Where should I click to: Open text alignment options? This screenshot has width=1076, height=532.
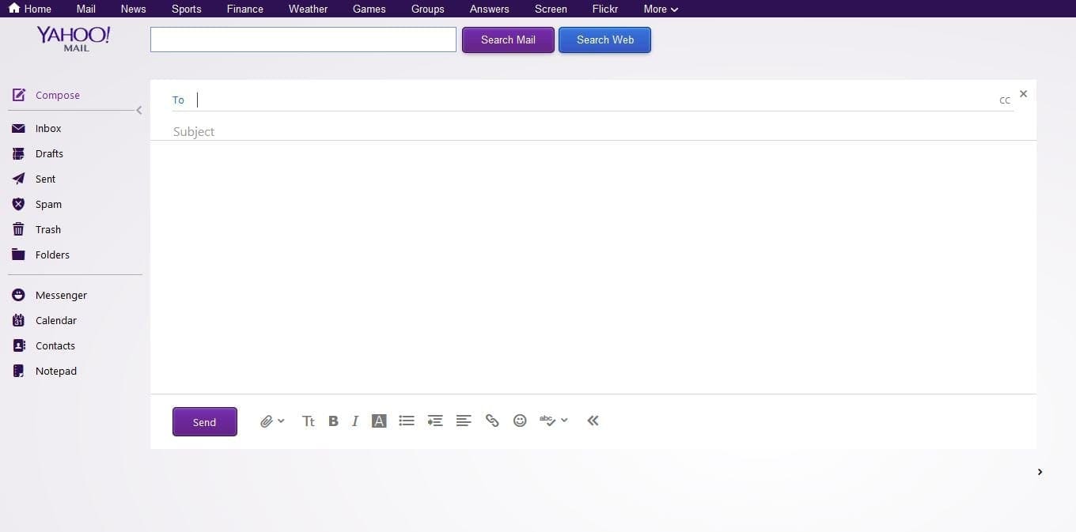464,421
